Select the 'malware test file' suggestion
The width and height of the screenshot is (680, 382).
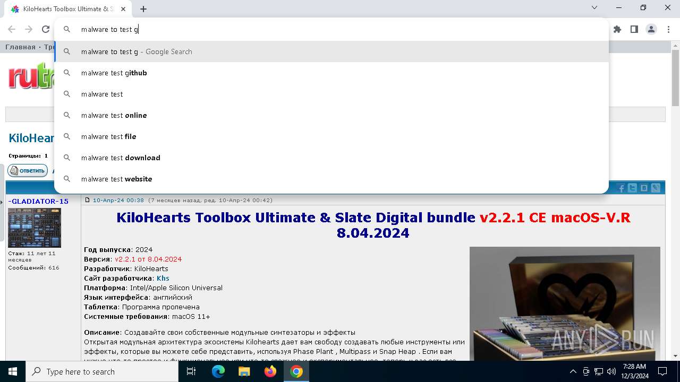click(331, 136)
